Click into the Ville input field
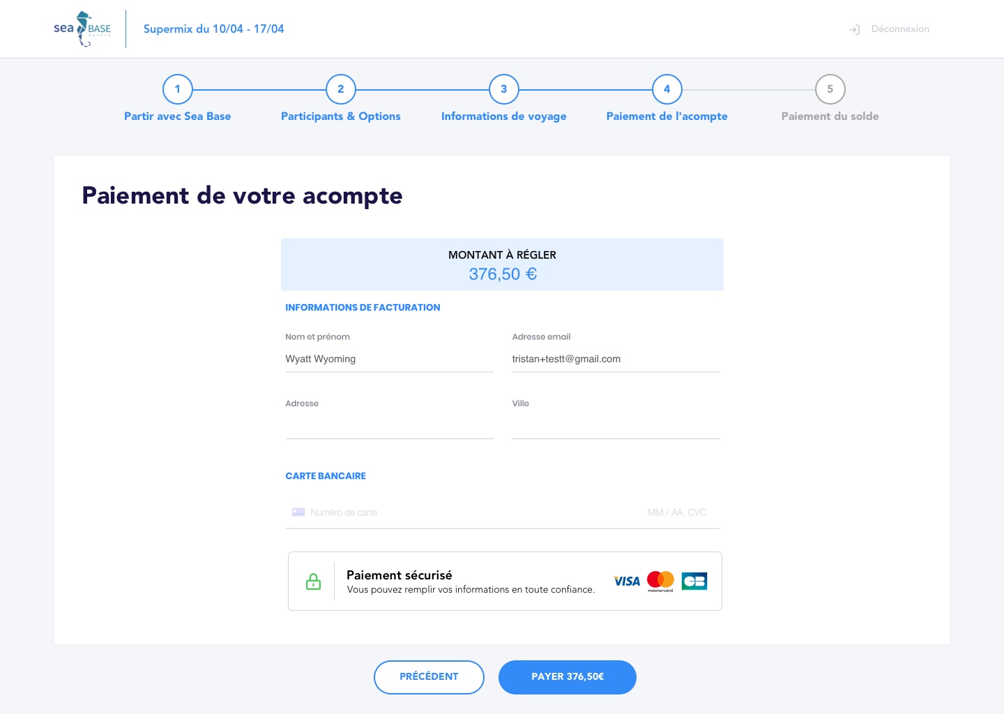Viewport: 1004px width, 714px height. click(x=616, y=426)
